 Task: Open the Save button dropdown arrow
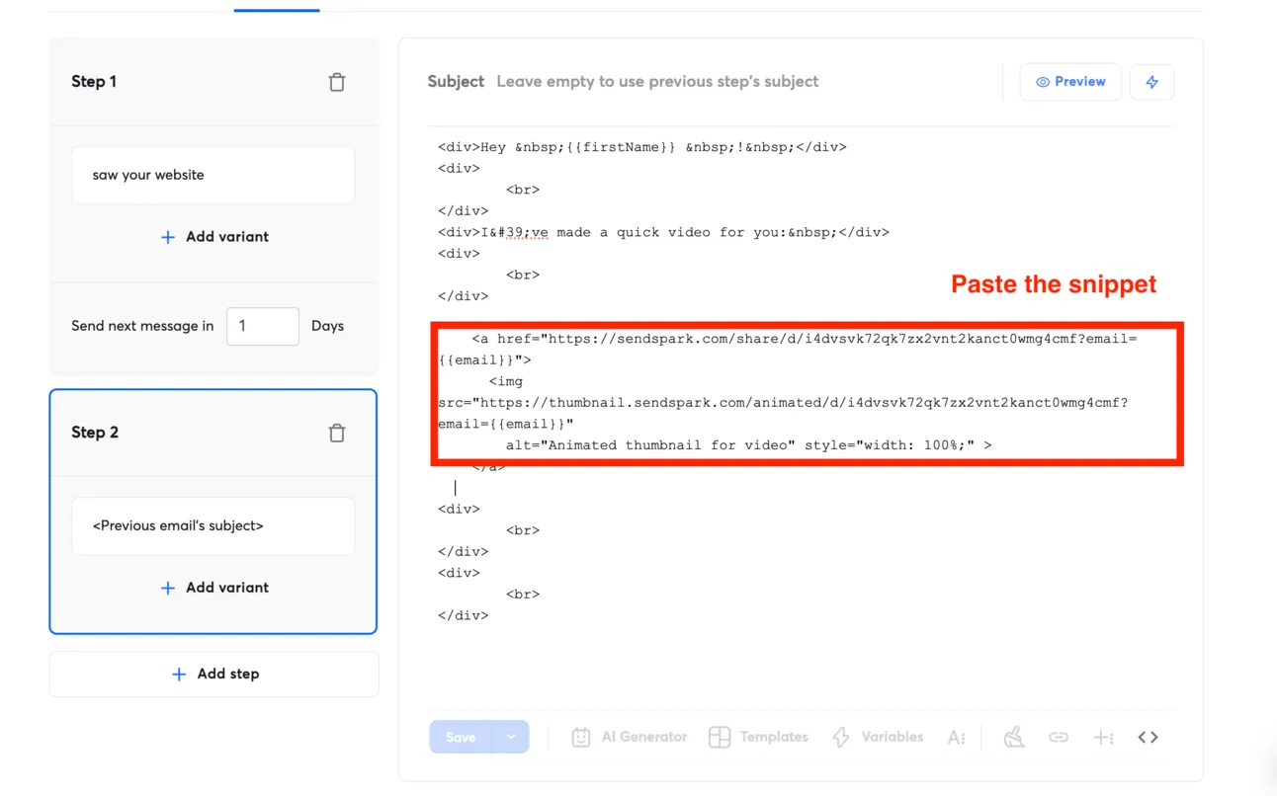(x=511, y=737)
